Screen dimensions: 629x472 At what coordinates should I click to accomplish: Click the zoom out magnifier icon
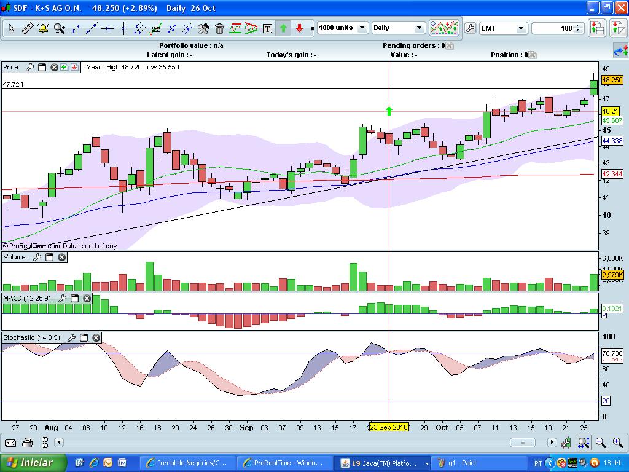coord(601,442)
